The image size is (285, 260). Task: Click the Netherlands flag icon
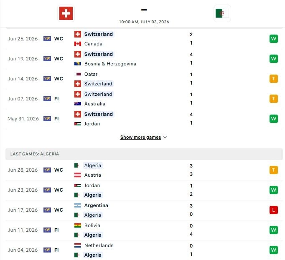78,245
